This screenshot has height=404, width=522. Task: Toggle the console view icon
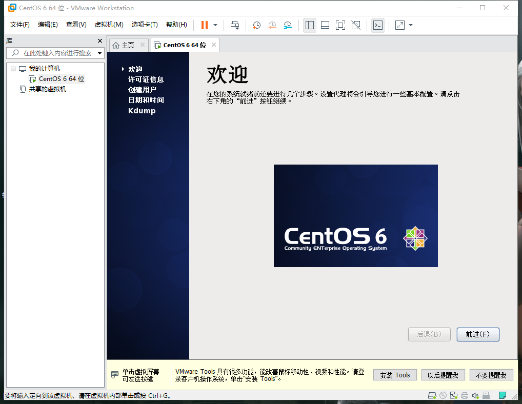pos(378,25)
